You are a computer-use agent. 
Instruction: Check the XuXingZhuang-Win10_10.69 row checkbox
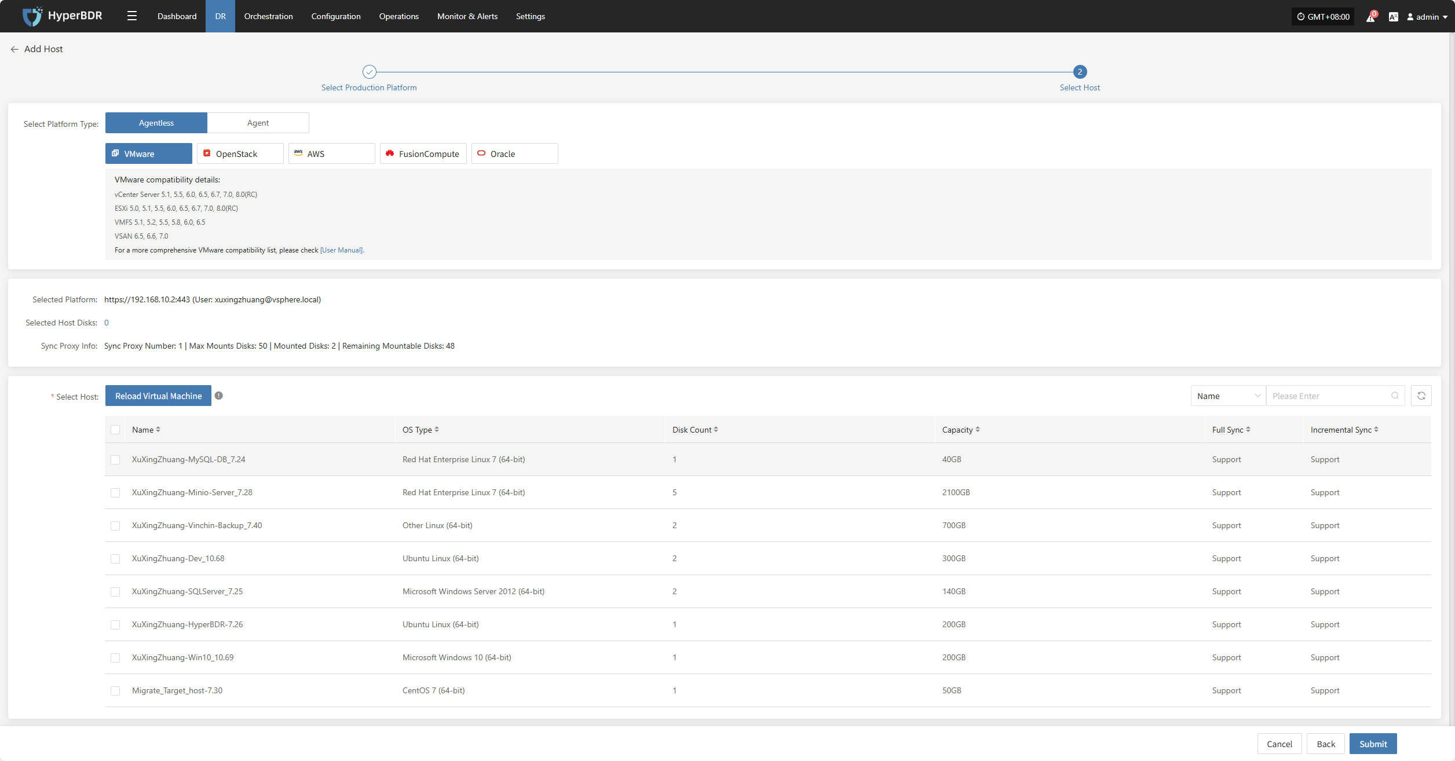[115, 658]
